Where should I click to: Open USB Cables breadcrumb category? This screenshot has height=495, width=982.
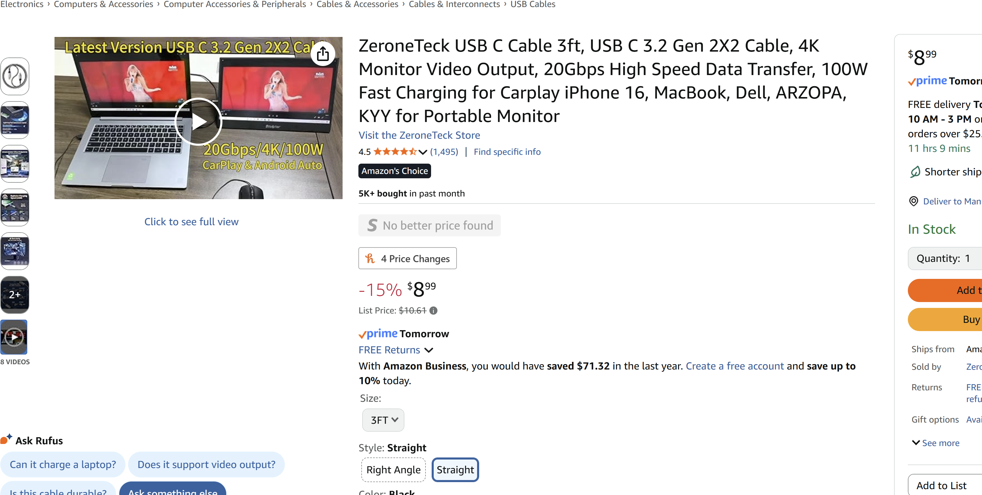point(532,4)
